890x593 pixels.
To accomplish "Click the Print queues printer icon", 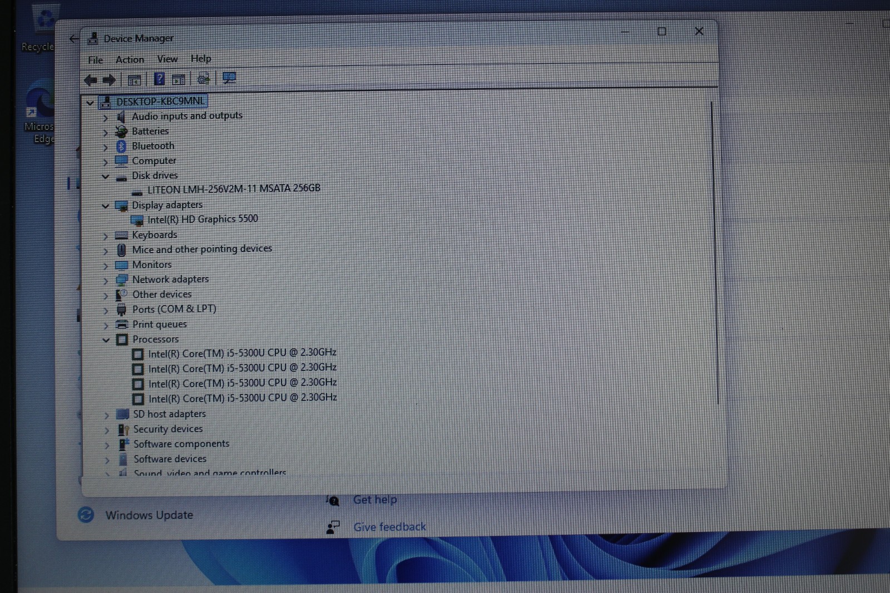I will click(121, 325).
